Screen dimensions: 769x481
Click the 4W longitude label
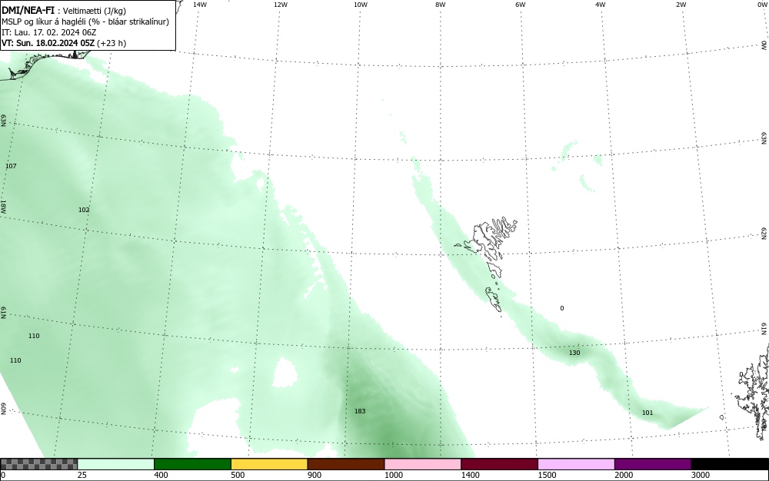(x=601, y=5)
